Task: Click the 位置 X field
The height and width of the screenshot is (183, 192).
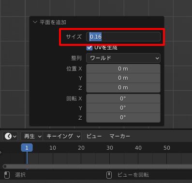Action: (123, 69)
